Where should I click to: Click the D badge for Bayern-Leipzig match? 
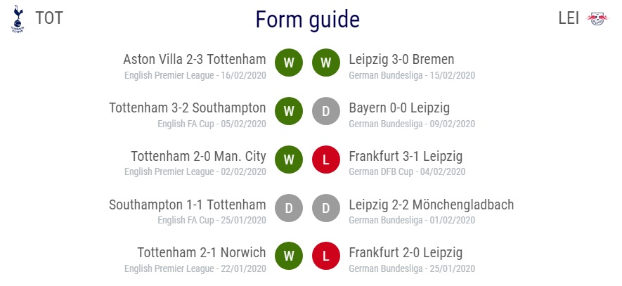click(x=326, y=111)
